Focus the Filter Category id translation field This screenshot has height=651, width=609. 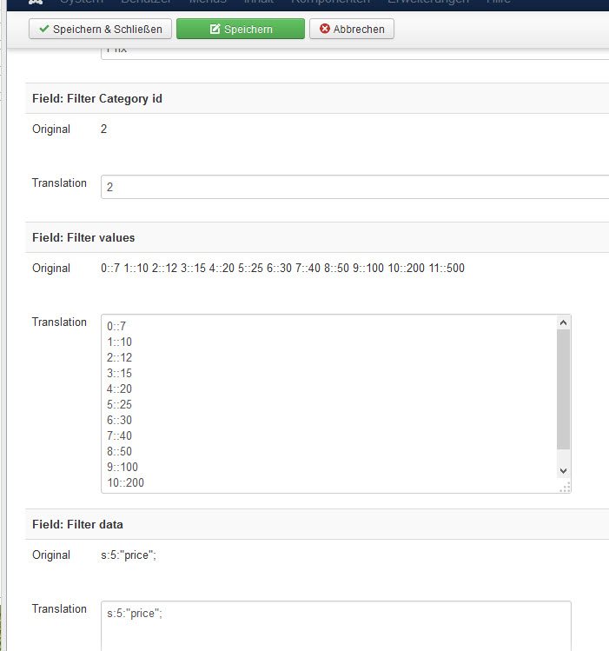pyautogui.click(x=355, y=187)
